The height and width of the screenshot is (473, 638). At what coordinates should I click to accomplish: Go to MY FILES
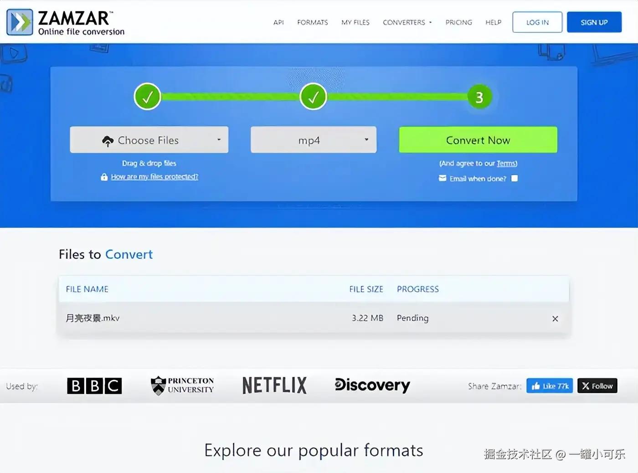(355, 22)
